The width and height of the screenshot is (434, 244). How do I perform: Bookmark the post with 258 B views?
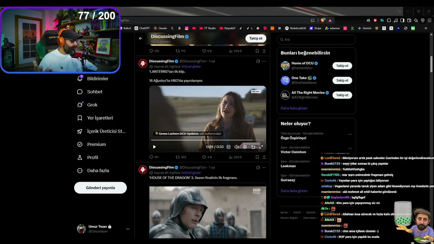(x=257, y=51)
